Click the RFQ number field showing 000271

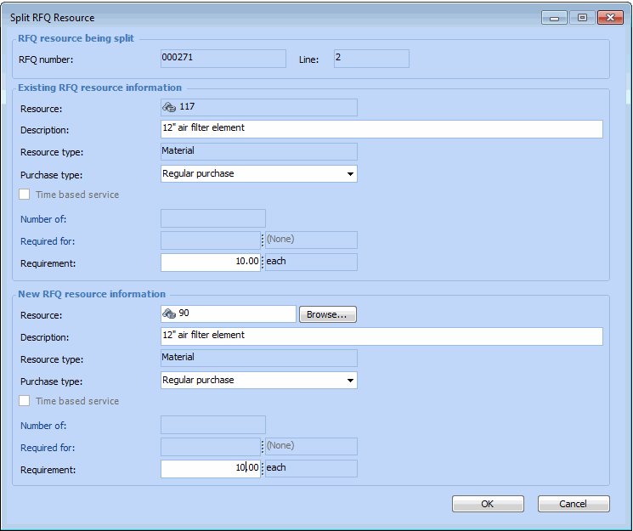coord(223,59)
